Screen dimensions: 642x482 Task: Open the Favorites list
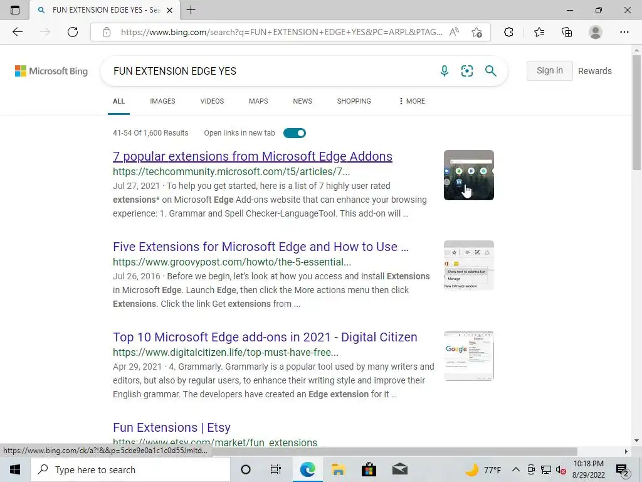tap(539, 32)
